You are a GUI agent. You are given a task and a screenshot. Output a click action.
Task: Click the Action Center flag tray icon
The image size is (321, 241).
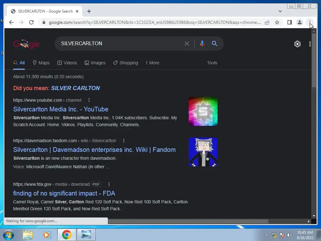pyautogui.click(x=282, y=235)
